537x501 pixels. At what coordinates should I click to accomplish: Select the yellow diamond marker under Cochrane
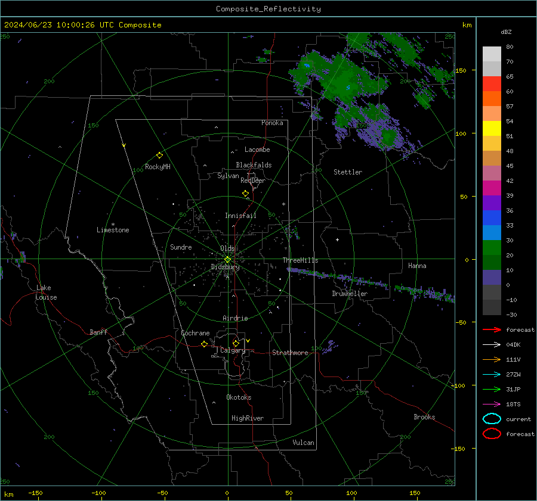[x=204, y=344]
